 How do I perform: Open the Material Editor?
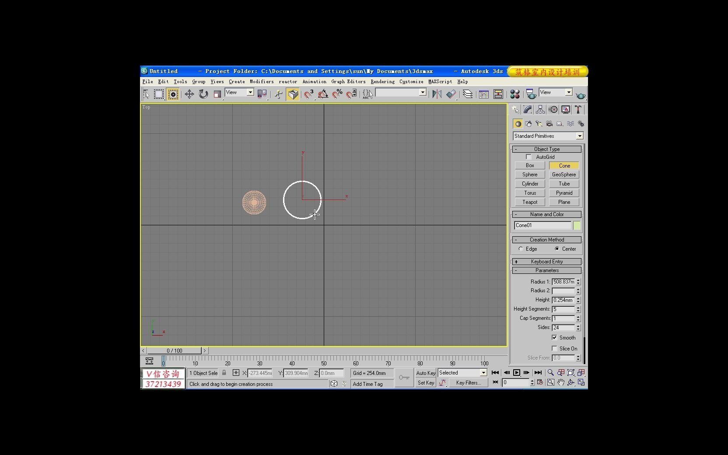514,94
